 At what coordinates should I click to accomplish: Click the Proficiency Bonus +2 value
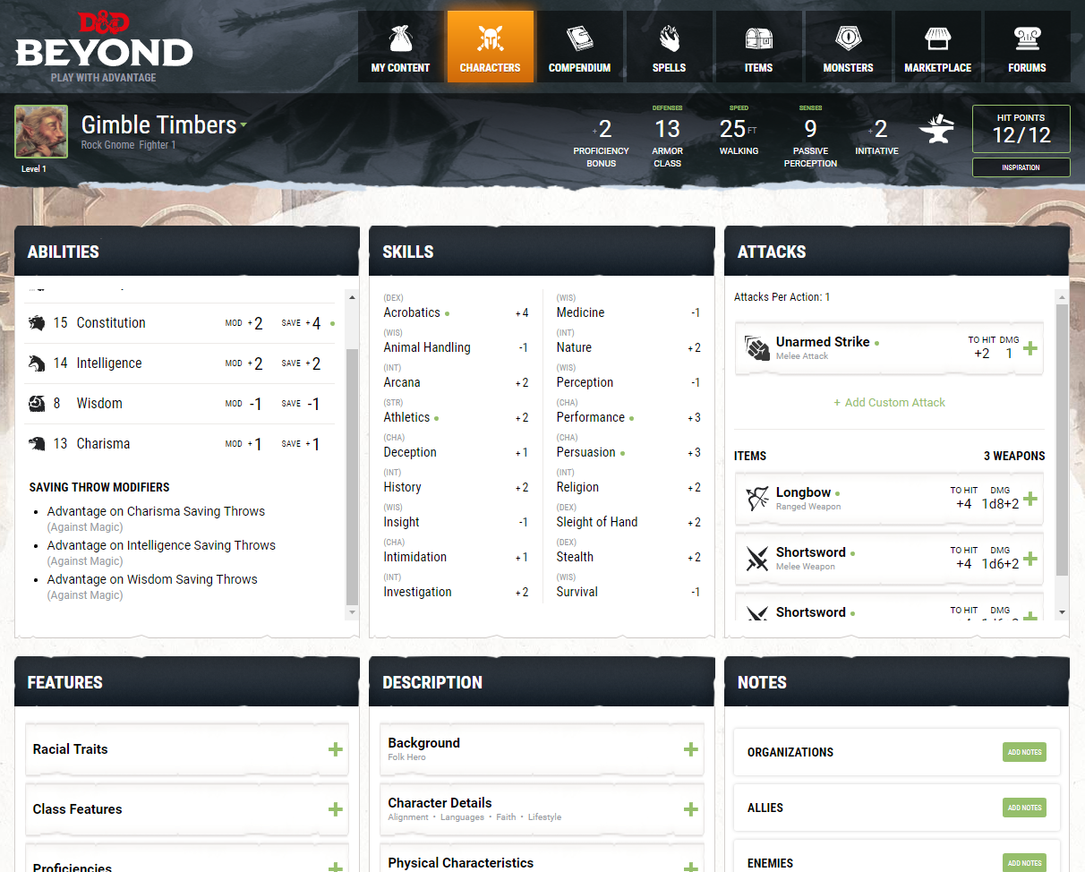pyautogui.click(x=602, y=130)
